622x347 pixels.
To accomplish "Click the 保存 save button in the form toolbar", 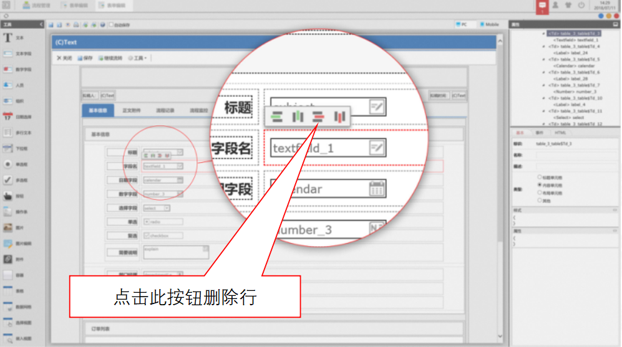I will pos(85,58).
